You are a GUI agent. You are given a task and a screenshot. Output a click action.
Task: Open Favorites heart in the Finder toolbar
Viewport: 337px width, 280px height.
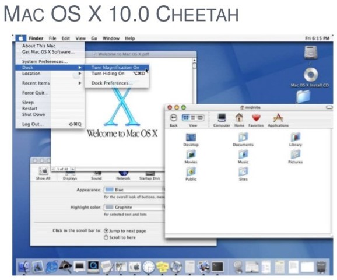(256, 120)
